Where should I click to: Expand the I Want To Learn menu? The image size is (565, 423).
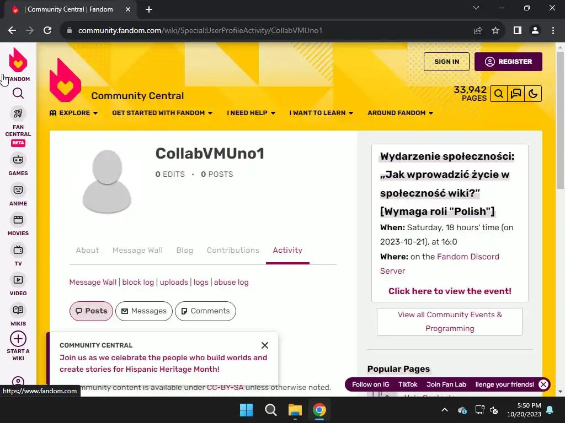click(321, 113)
